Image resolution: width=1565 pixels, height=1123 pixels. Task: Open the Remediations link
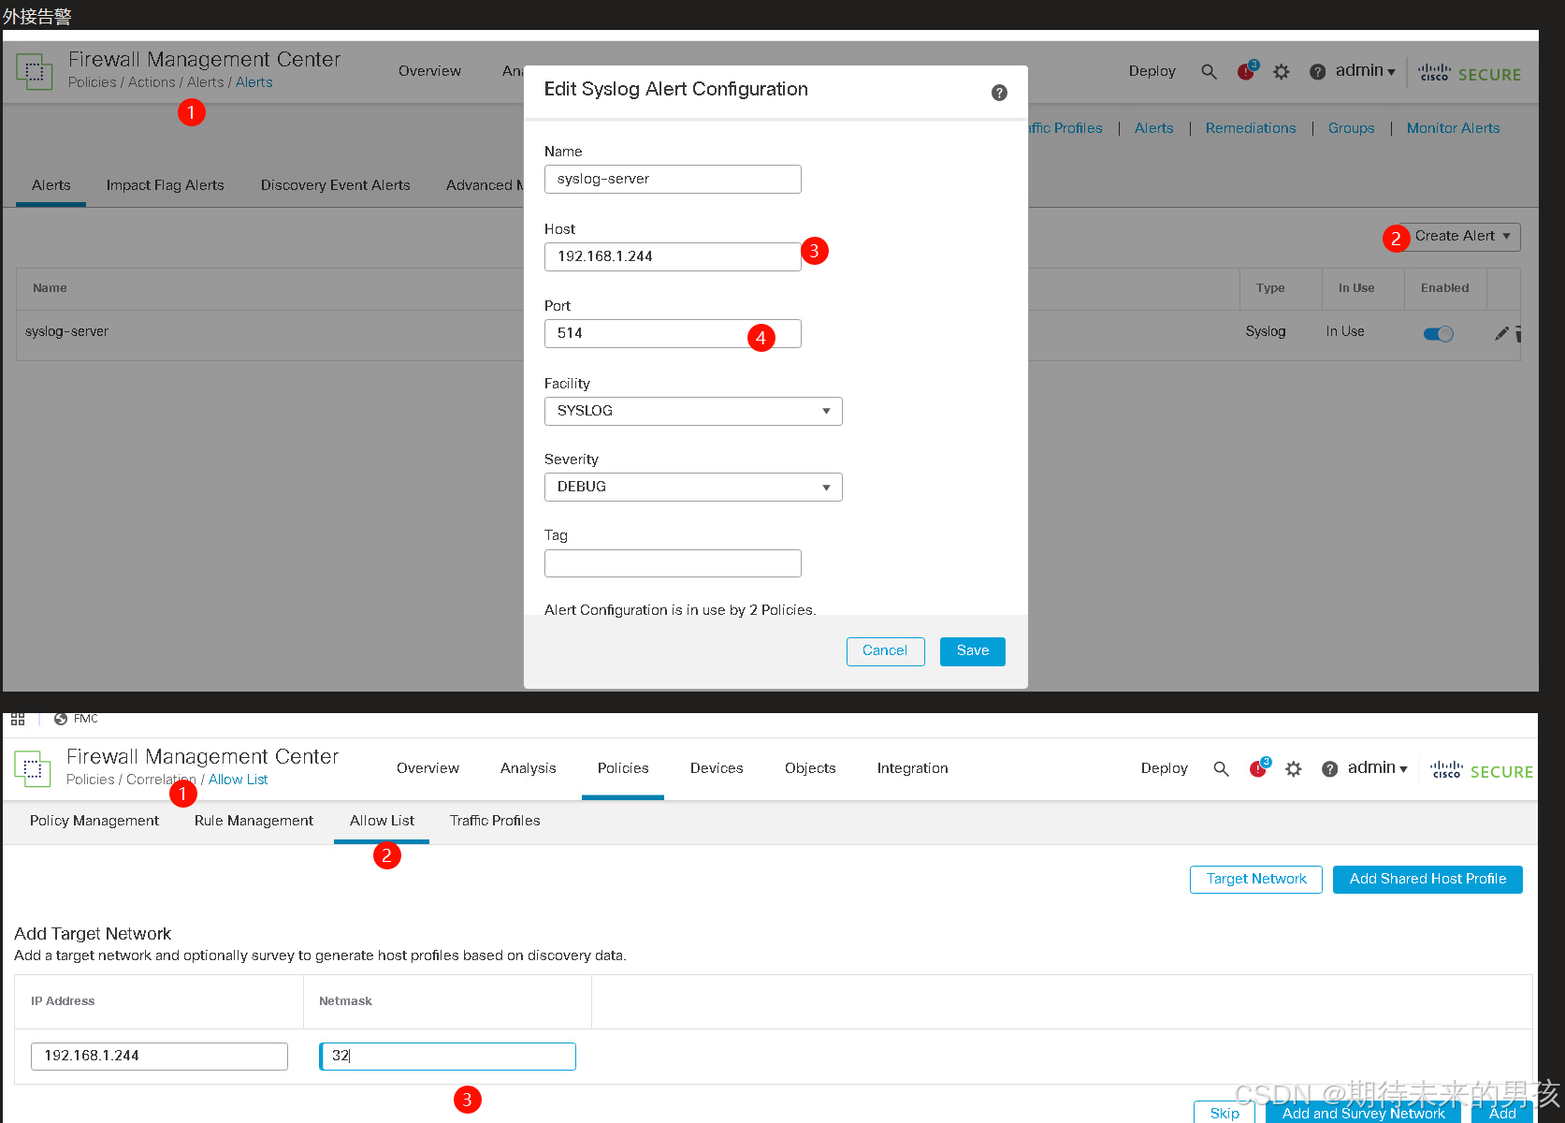1251,128
